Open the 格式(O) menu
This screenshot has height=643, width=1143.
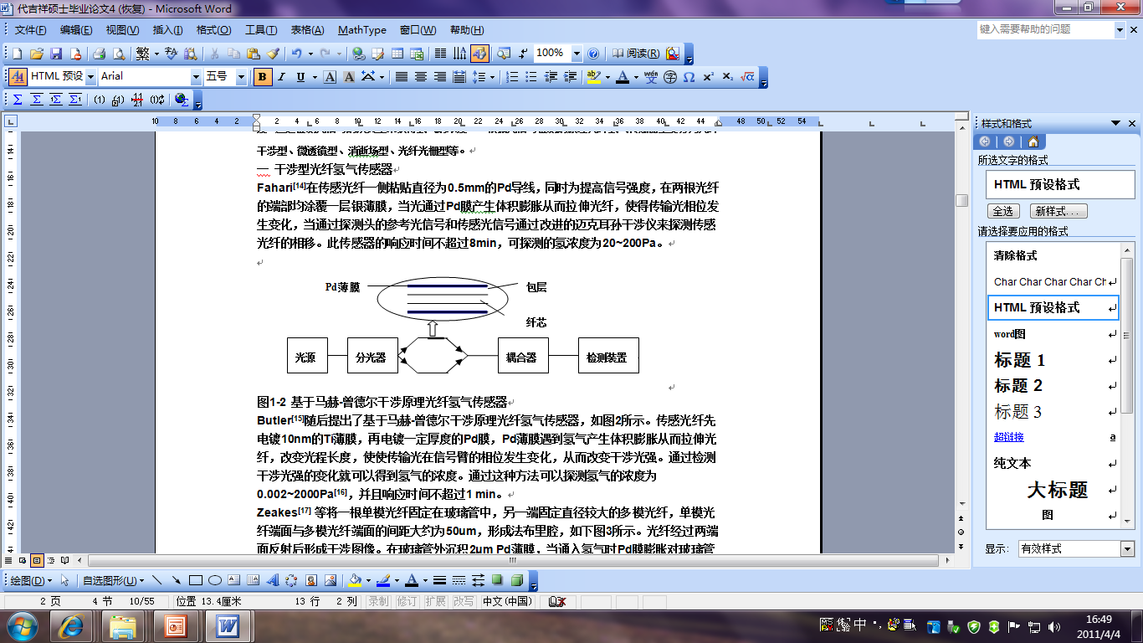click(x=213, y=30)
